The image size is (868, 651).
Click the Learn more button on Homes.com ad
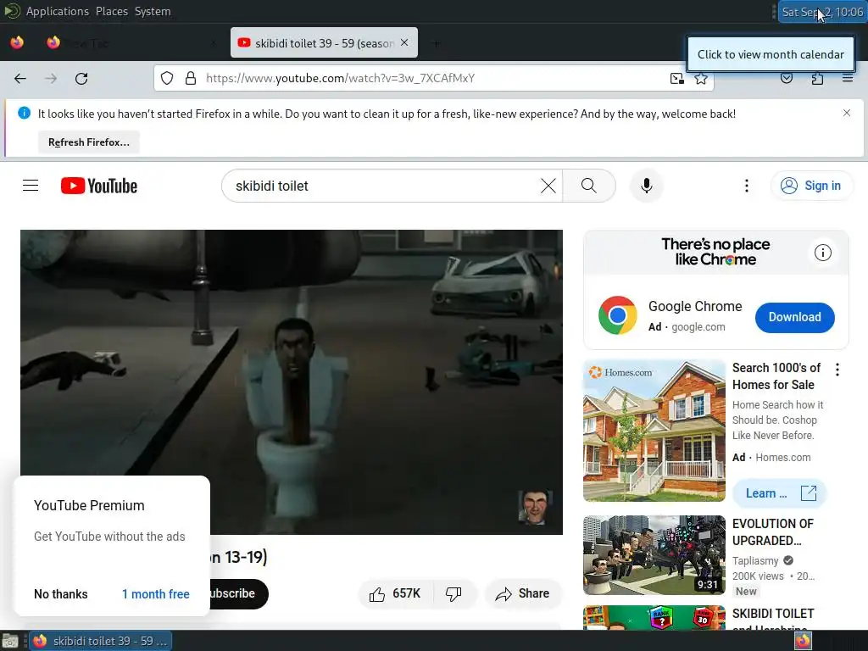780,493
